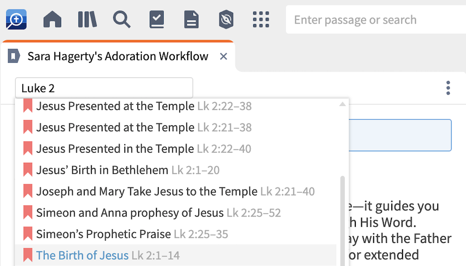Go to the Home dashboard icon

(x=52, y=20)
